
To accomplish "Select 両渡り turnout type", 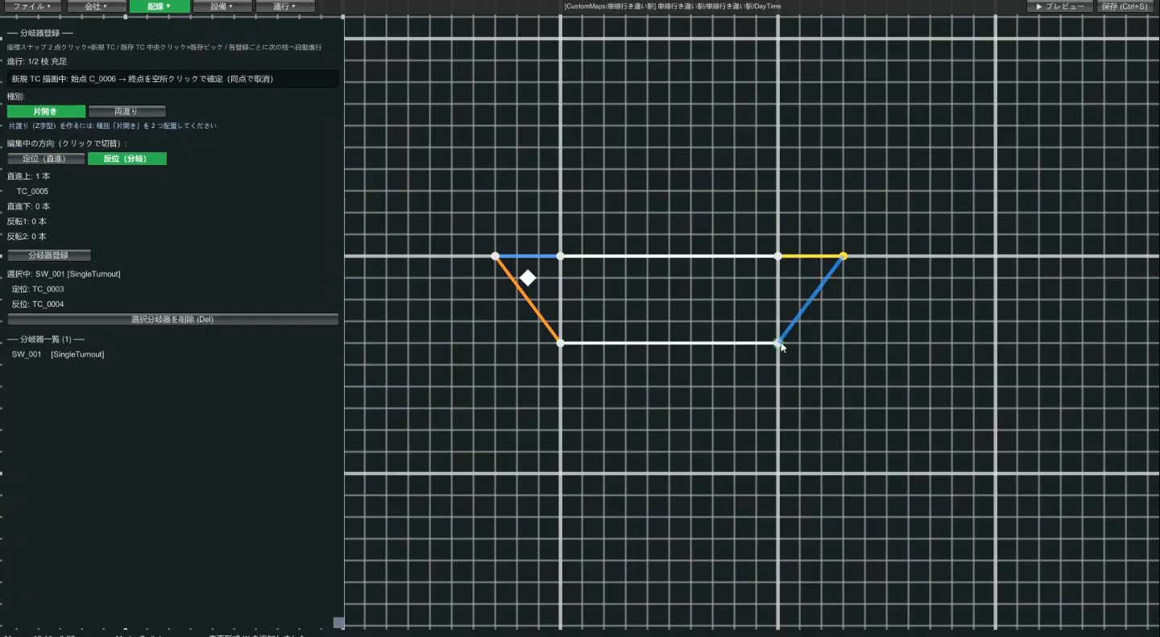I will pos(127,112).
